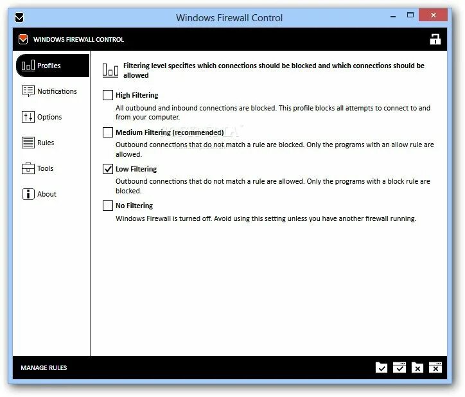Go to the Rules tab
465x397 pixels.
click(38, 143)
